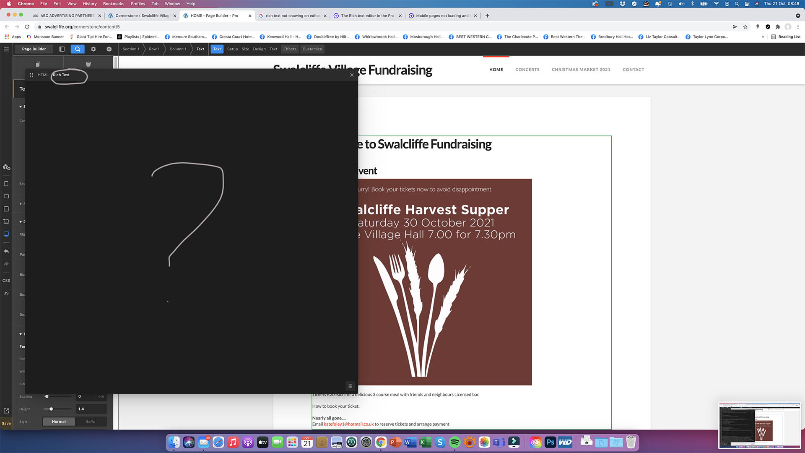
Task: Click Section 1 in the breadcrumb
Action: 131,49
